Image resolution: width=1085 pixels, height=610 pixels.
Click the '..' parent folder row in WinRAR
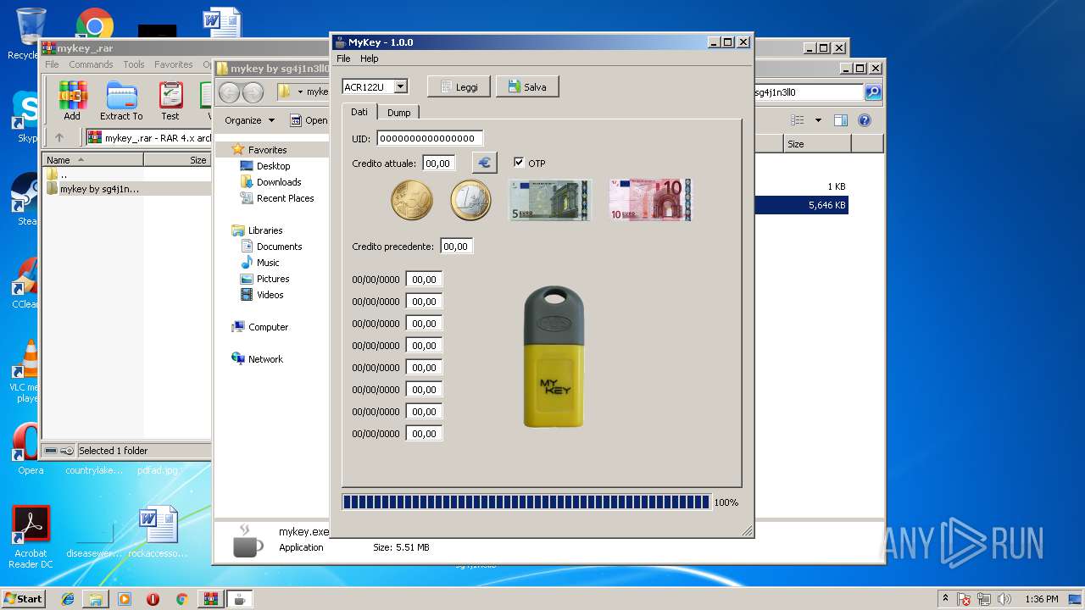click(126, 175)
